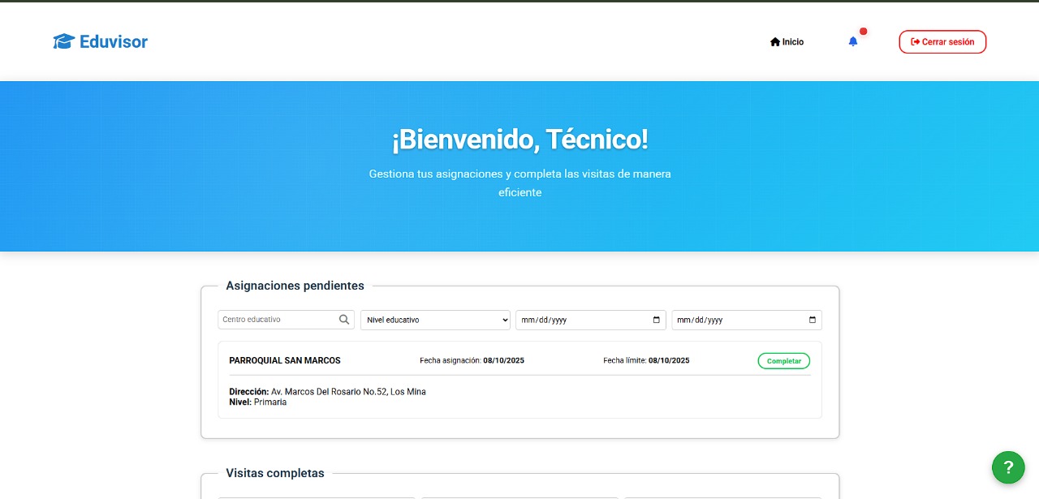
Task: Select the PARROQUIAL SAN MARCOS assignment name
Action: click(284, 360)
